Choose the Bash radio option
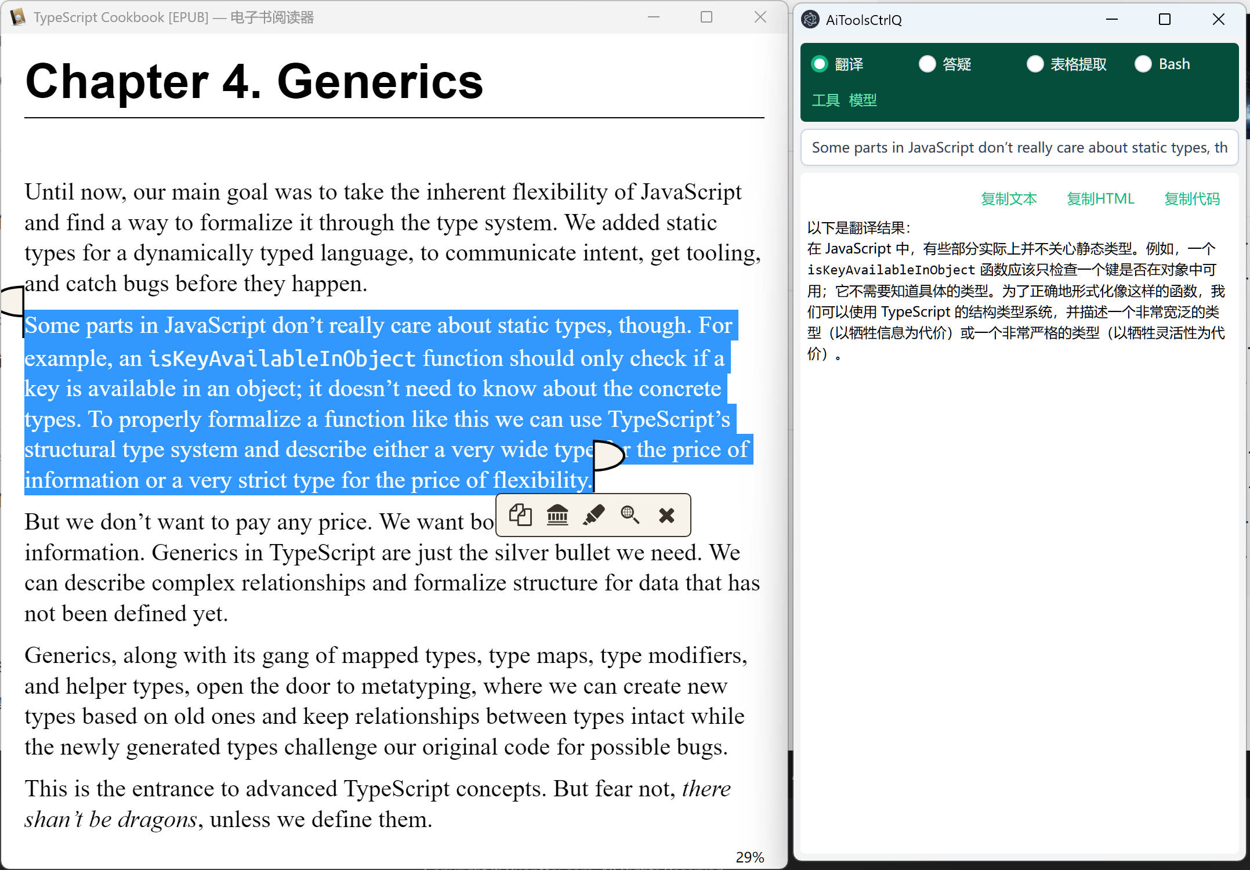Screen dimensions: 1250x870 [1143, 64]
